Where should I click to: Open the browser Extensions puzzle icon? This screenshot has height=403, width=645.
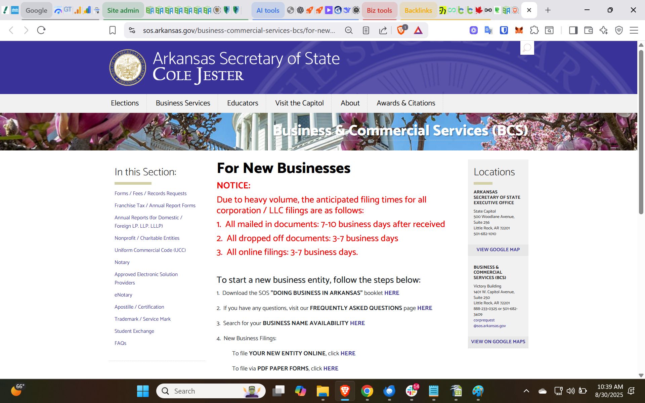pyautogui.click(x=534, y=30)
